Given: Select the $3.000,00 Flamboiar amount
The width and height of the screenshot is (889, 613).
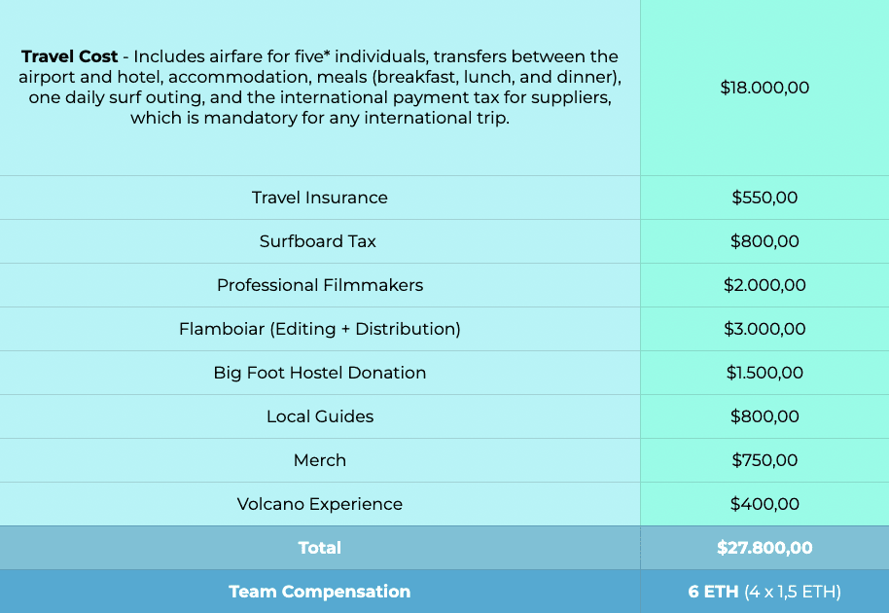Looking at the screenshot, I should [x=765, y=329].
